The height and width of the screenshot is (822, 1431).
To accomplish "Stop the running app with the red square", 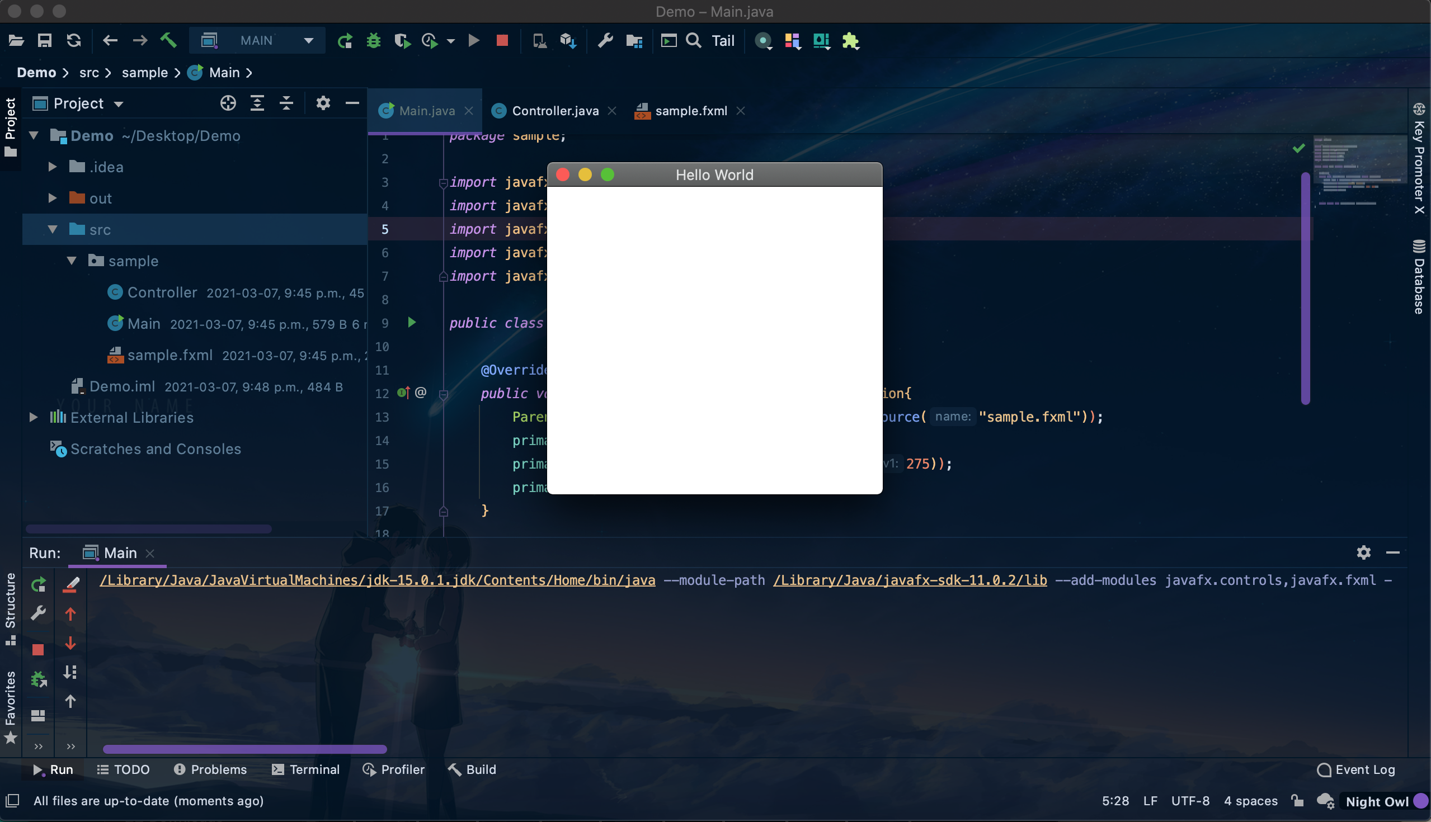I will tap(501, 41).
